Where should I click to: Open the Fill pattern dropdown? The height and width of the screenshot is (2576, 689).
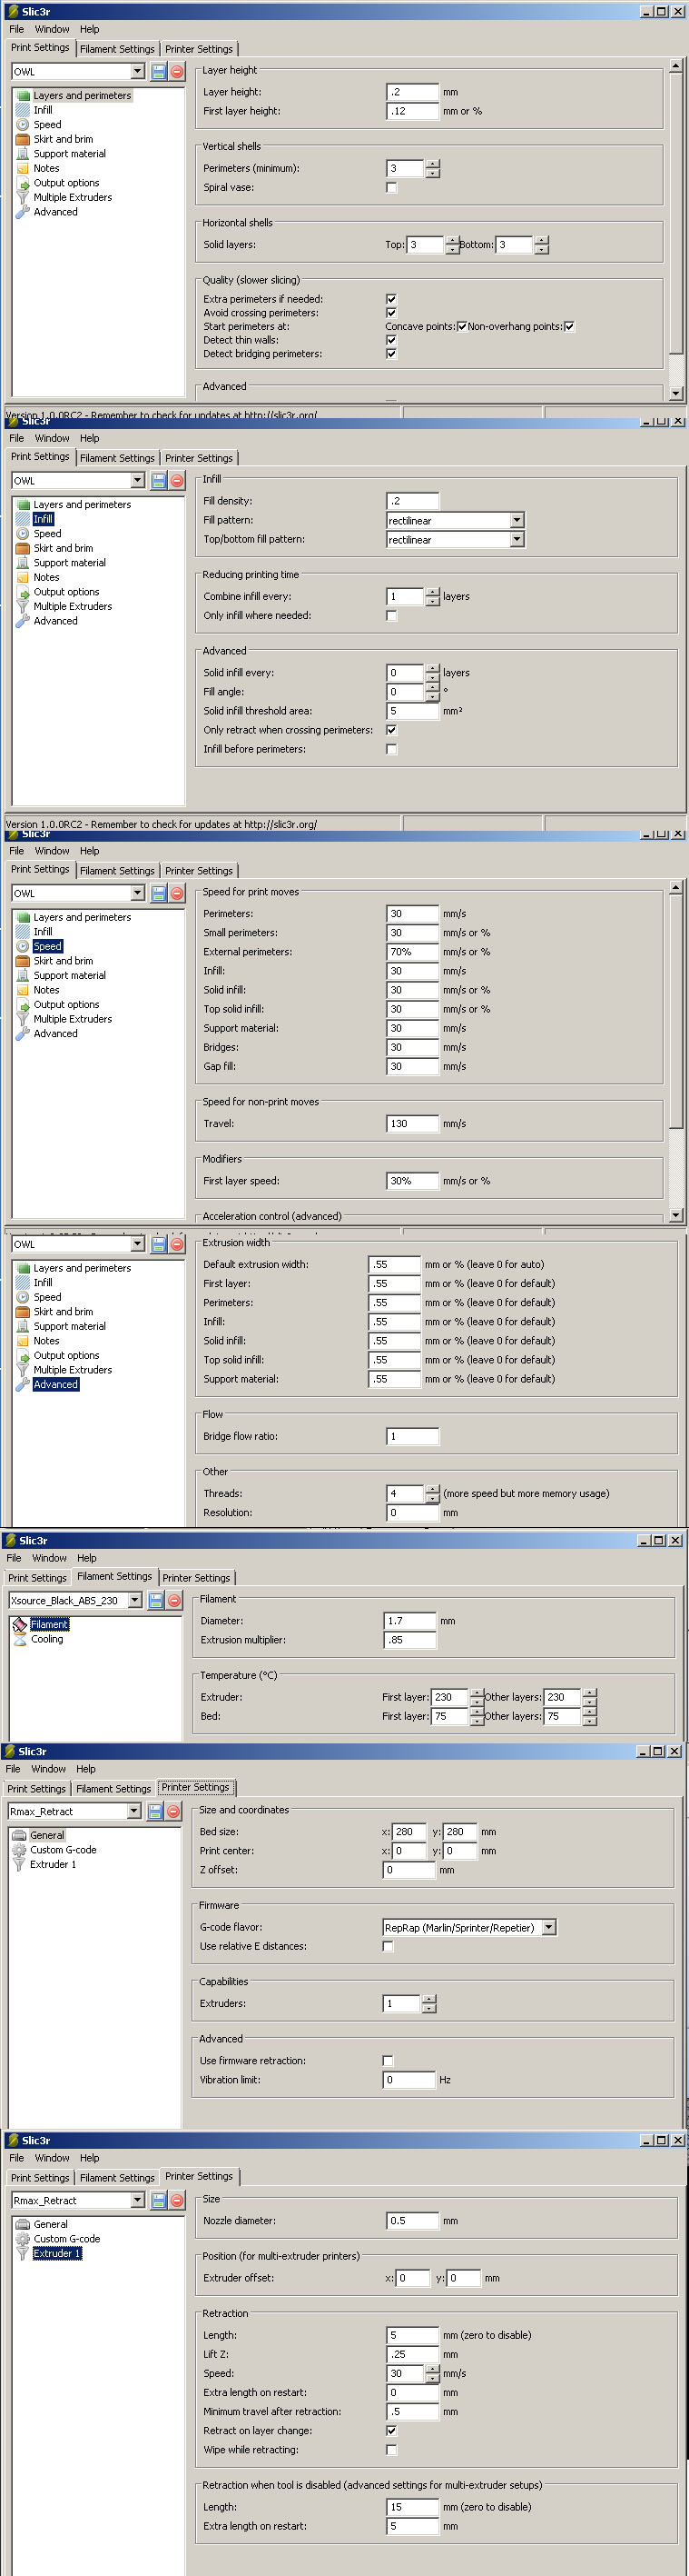point(517,520)
